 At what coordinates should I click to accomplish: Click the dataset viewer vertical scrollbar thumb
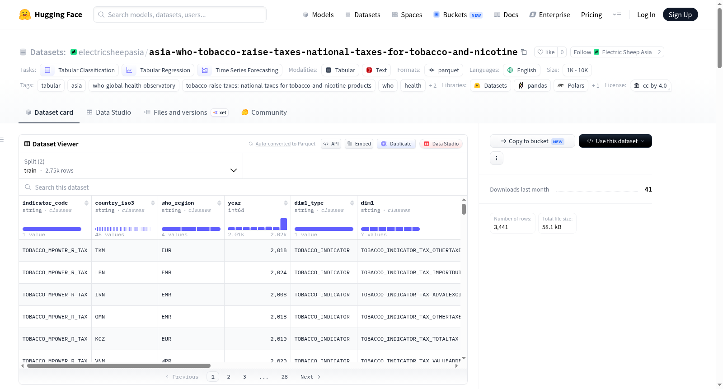[x=464, y=209]
